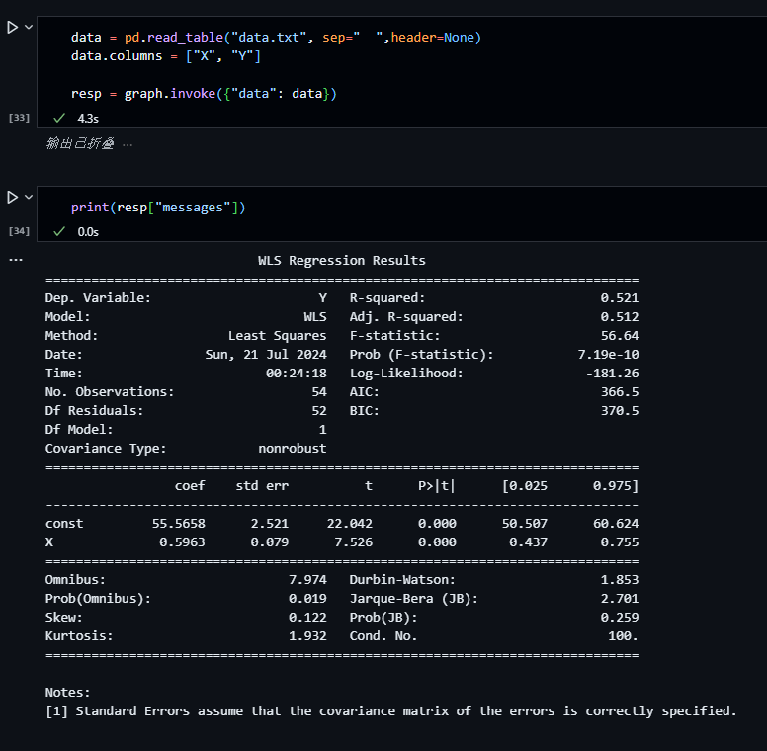This screenshot has width=767, height=751.
Task: Click the green success checkmark beside 4.3s
Action: click(59, 118)
